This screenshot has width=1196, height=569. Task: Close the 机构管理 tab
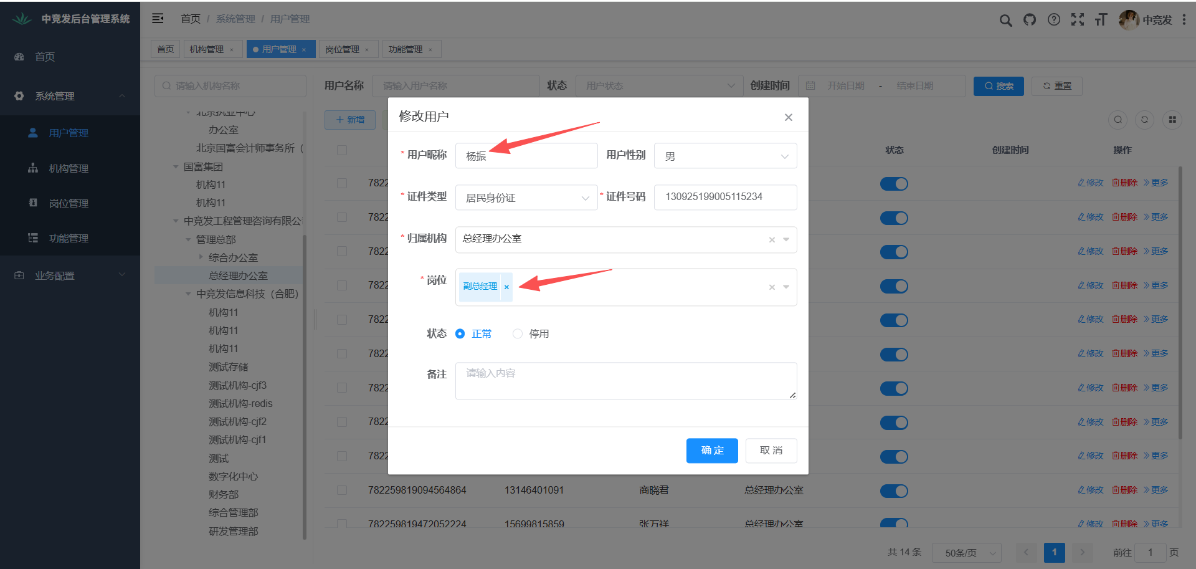pos(232,50)
